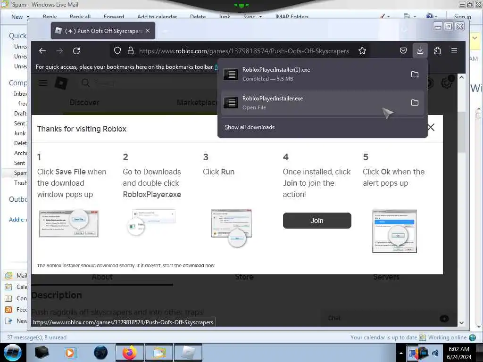Select the Spam folder in Live Mail
Viewport: 483px width, 362px height.
point(20,173)
